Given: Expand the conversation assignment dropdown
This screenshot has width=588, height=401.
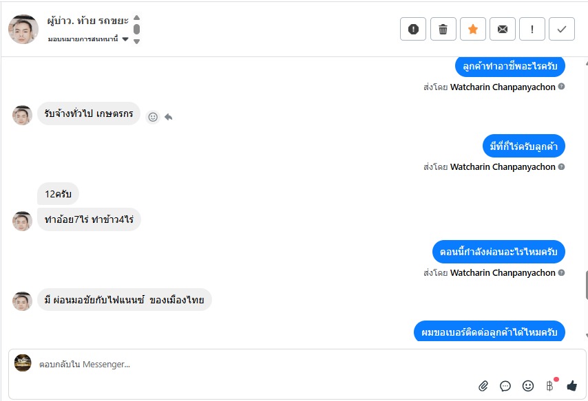Looking at the screenshot, I should point(125,39).
